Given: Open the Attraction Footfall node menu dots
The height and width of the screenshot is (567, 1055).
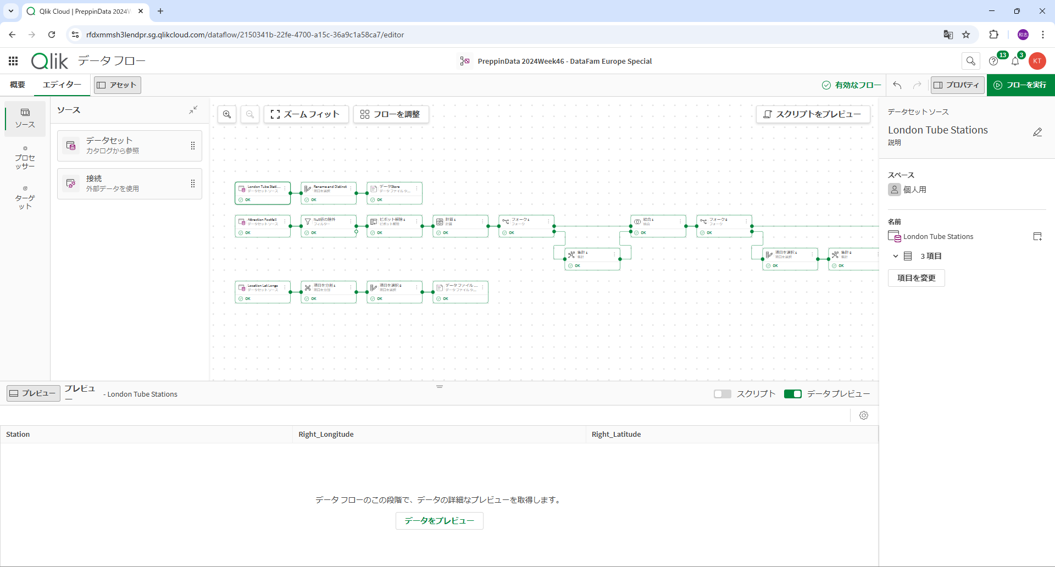Looking at the screenshot, I should [x=285, y=221].
